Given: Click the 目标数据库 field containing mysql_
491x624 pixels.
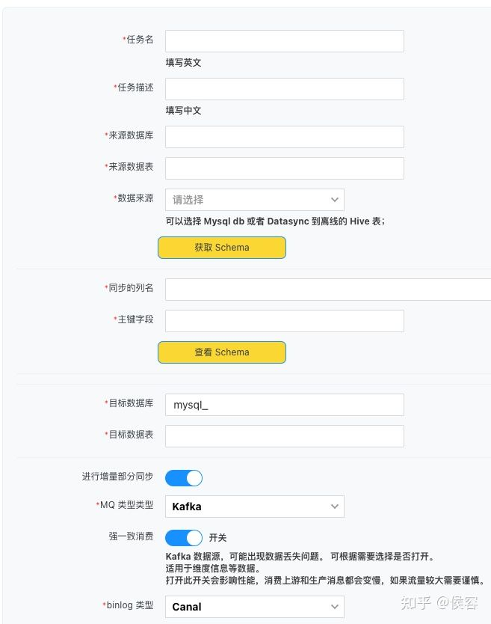Looking at the screenshot, I should tap(285, 405).
